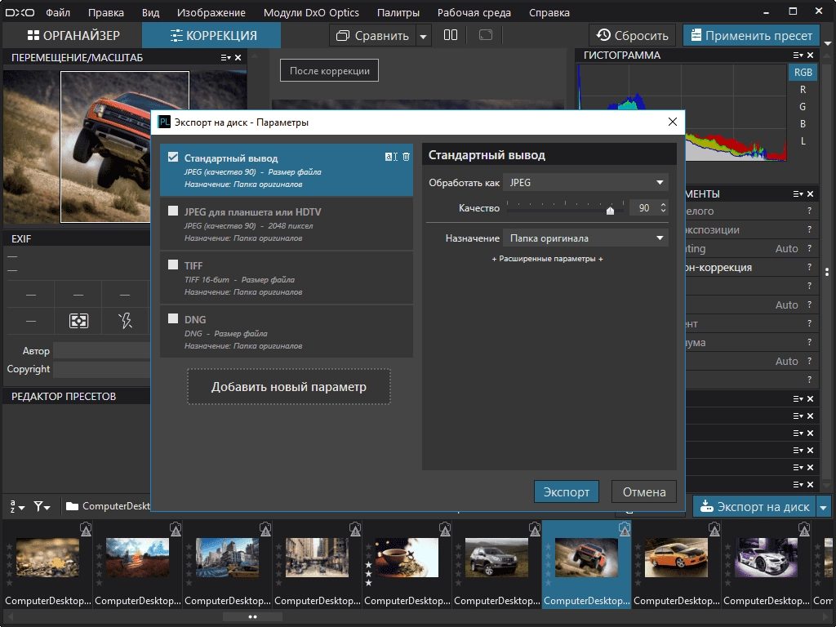Viewport: 836px width, 627px height.
Task: Click the question mark next to ting Auto
Action: coord(809,248)
